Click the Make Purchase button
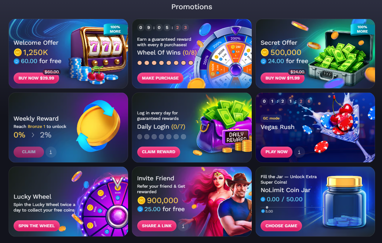Screen dimensions: 382x243 (160, 78)
